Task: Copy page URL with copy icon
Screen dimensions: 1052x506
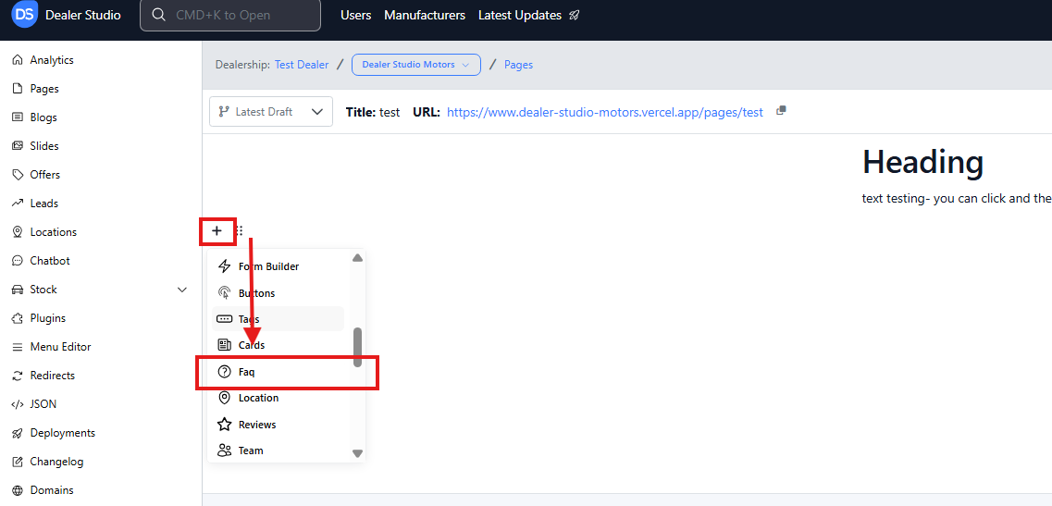Action: tap(781, 111)
